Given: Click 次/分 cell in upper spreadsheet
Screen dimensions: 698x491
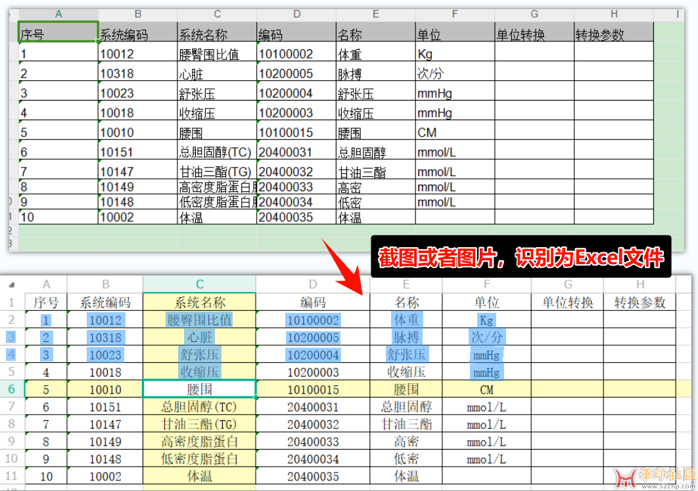Looking at the screenshot, I should (x=455, y=71).
